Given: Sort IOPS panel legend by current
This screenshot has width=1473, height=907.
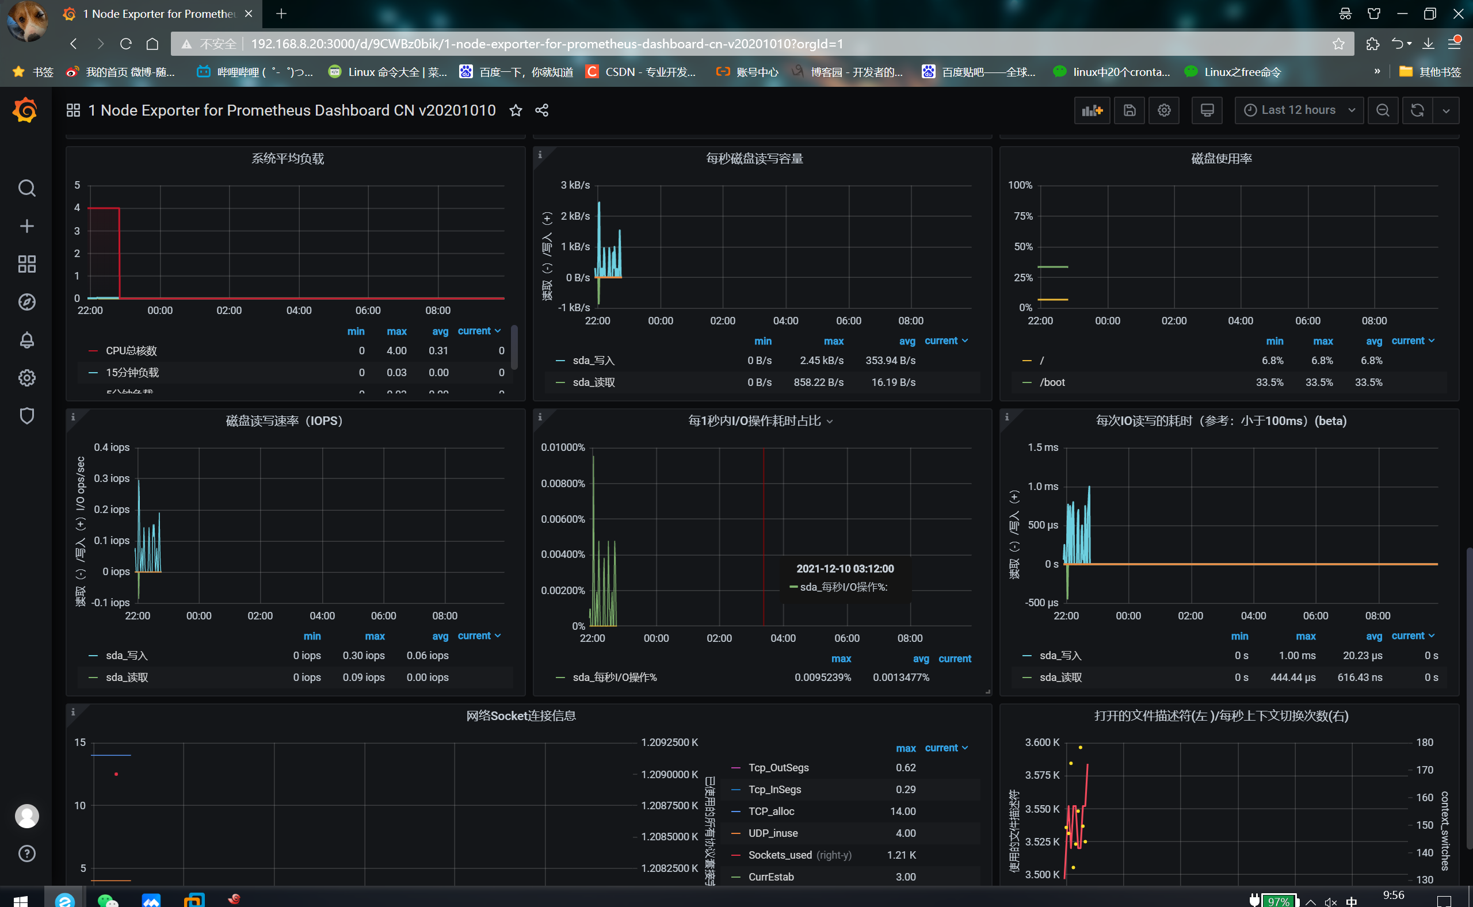Looking at the screenshot, I should tap(479, 636).
